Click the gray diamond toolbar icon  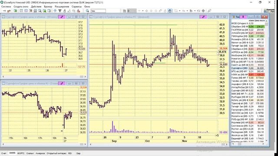pyautogui.click(x=203, y=11)
